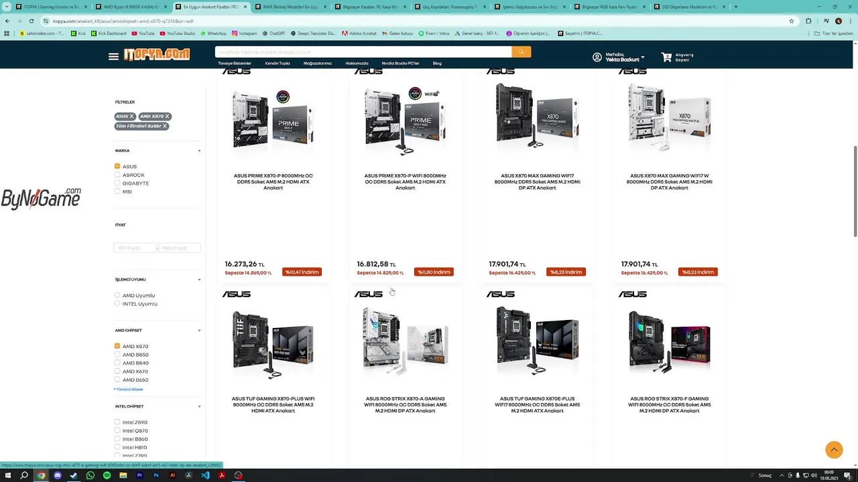Check the AMD X670 chipset checkbox
The image size is (858, 482).
point(117,371)
